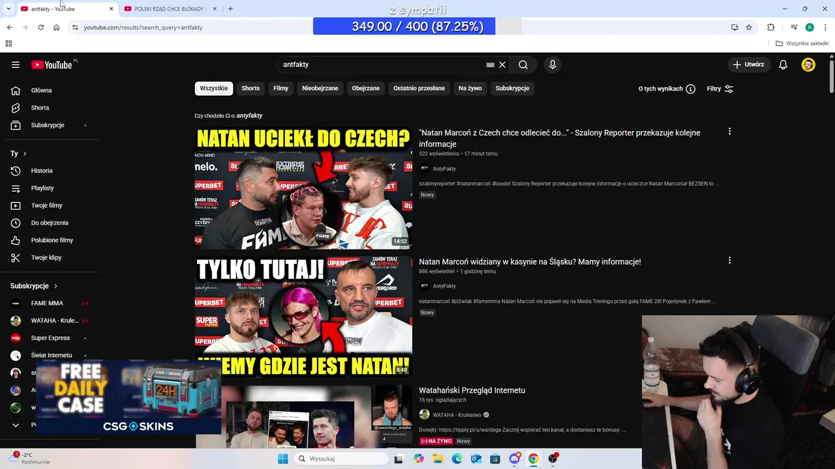Click the magnifier search button

pos(523,64)
